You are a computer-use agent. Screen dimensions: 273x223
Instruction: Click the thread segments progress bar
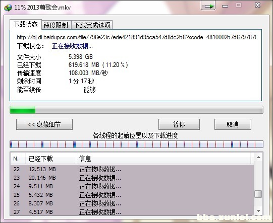pos(136,144)
